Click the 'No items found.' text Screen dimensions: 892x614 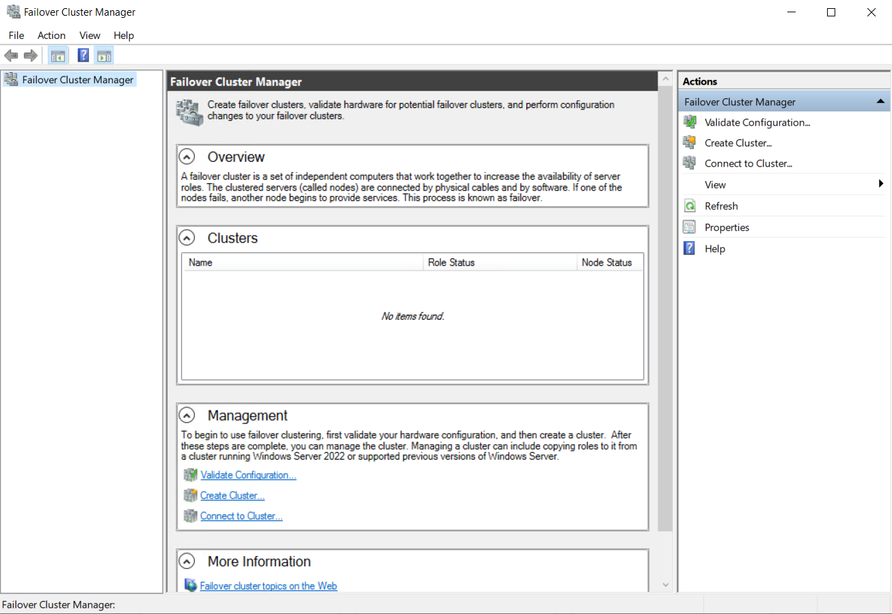413,316
